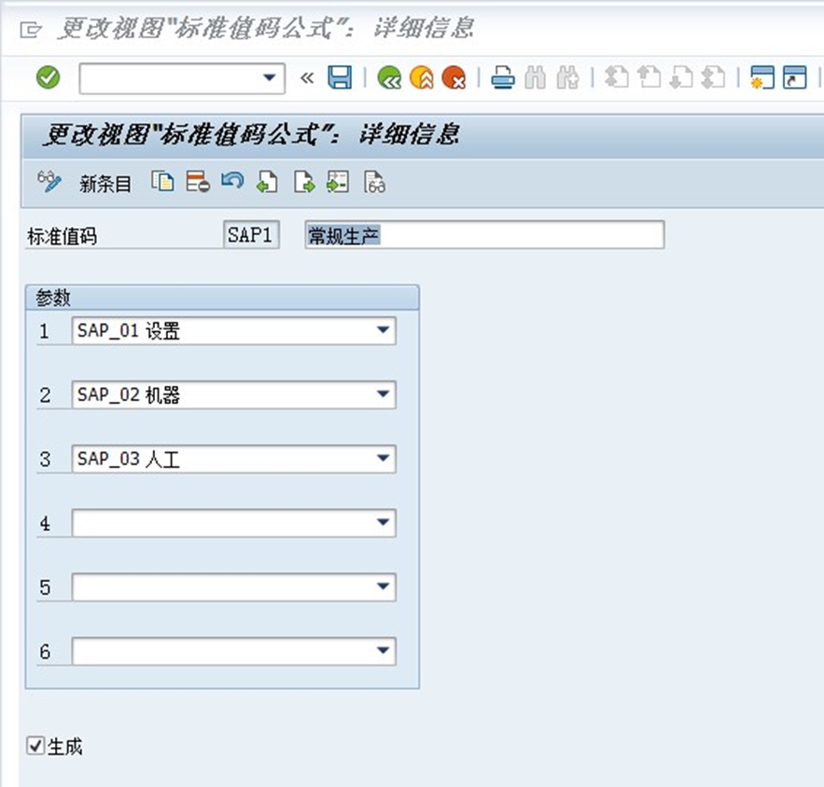Image resolution: width=824 pixels, height=787 pixels.
Task: Open dropdown for parameter 5
Action: 384,587
